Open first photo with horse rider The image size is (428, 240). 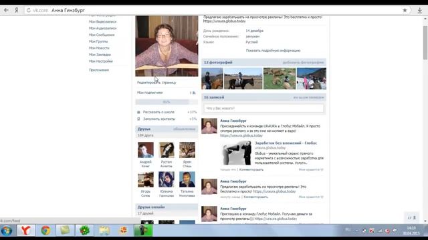(212, 79)
